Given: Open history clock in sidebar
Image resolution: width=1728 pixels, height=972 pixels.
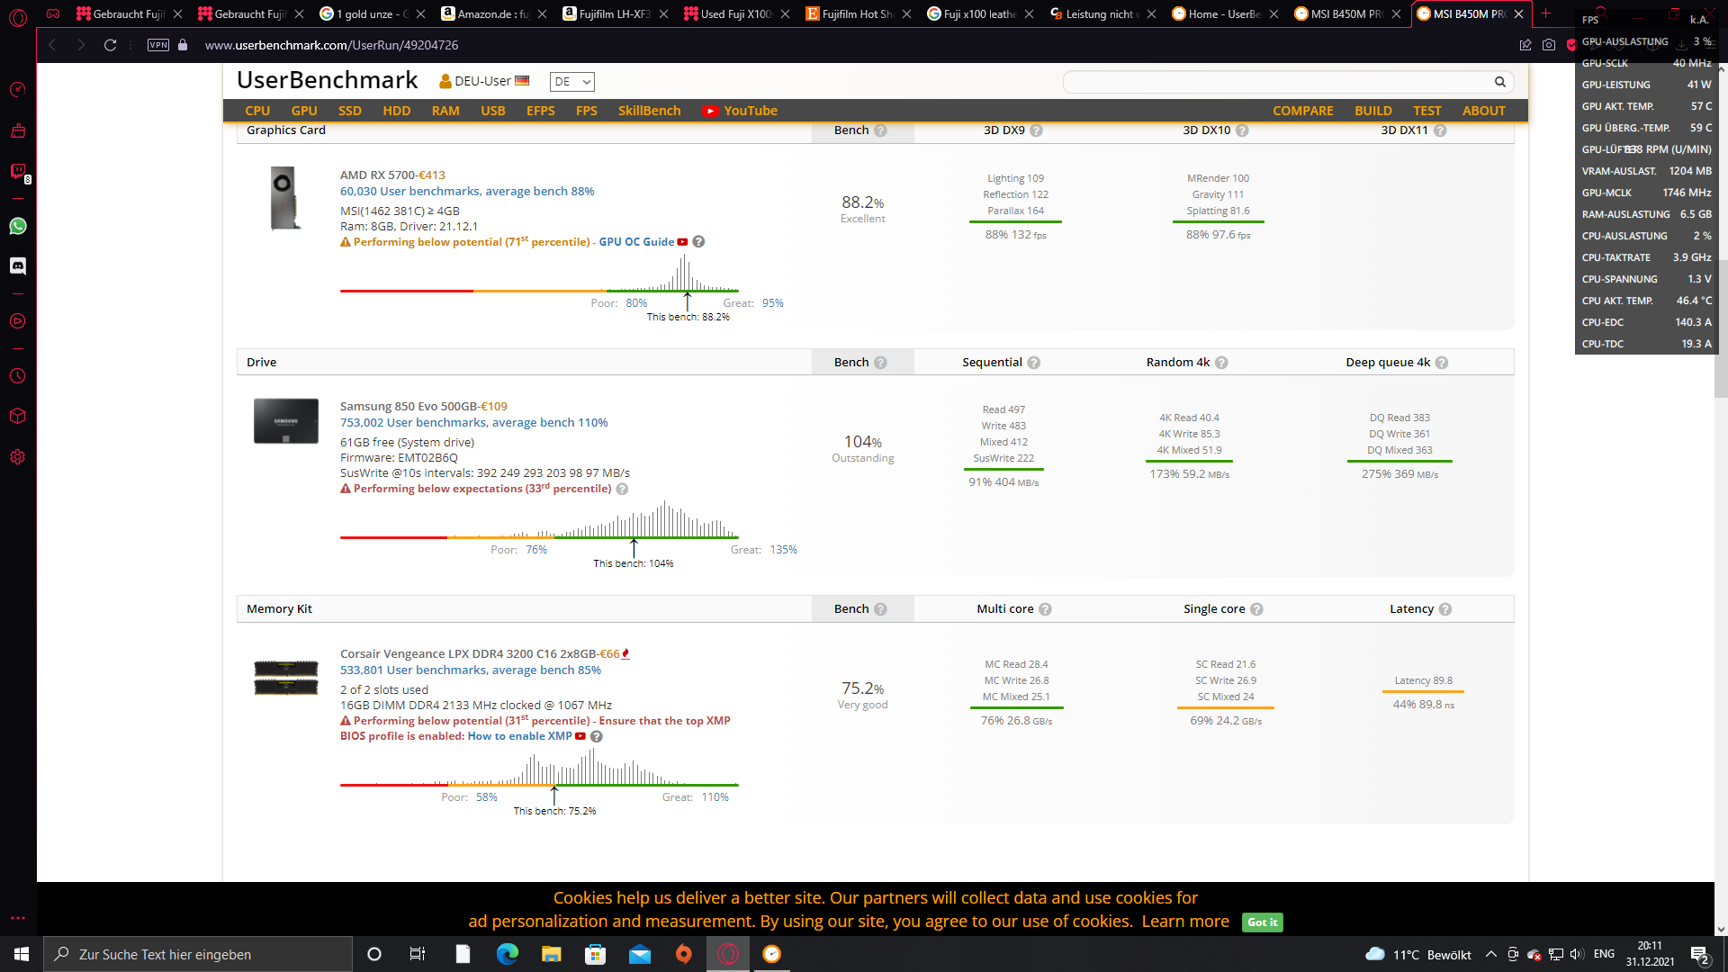Looking at the screenshot, I should pos(18,376).
